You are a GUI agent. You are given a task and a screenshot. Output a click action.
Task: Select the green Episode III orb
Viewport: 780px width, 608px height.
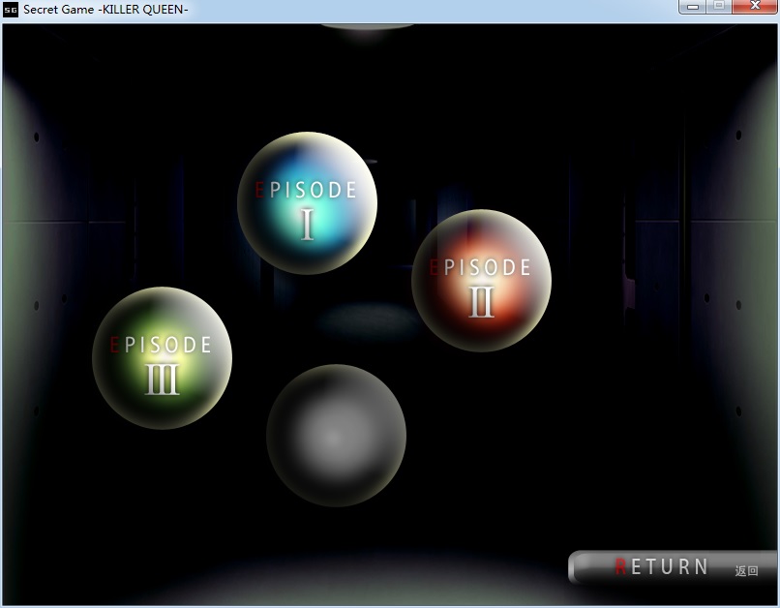[162, 358]
